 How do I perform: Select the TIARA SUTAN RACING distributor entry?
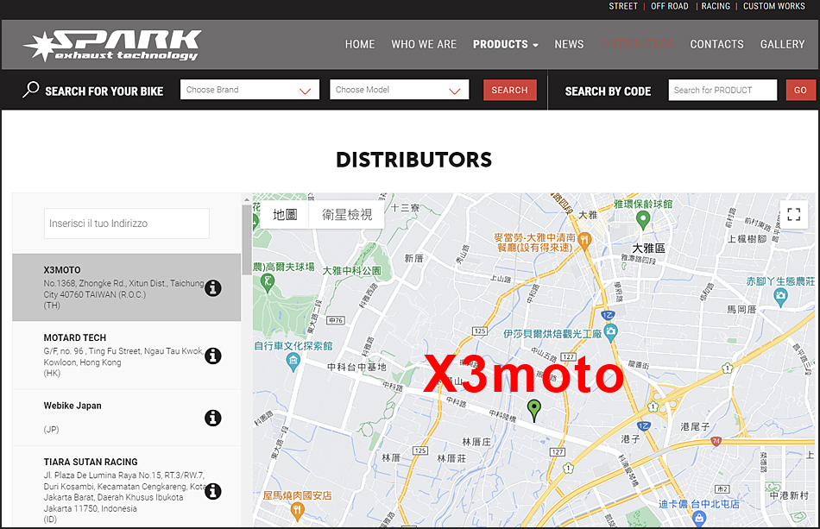point(127,488)
